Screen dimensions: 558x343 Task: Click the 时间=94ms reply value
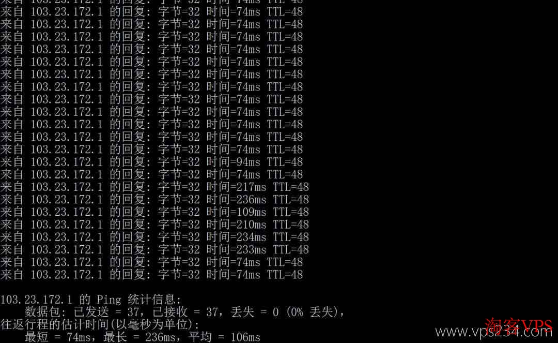[233, 162]
